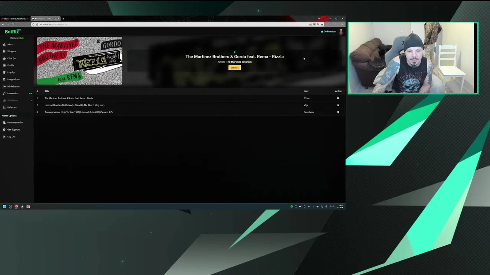The image size is (490, 275).
Task: Click the artist name The Martinez Brothers
Action: pyautogui.click(x=239, y=62)
